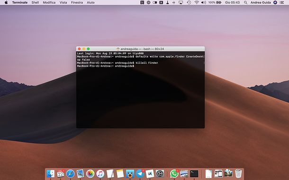Click the Terminal icon in the Dock

coord(194,173)
